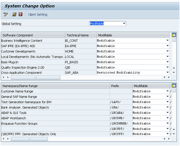Click right-side scroll-right arrow under Software Component table
Image resolution: width=180 pixels, height=146 pixels.
click(x=169, y=77)
